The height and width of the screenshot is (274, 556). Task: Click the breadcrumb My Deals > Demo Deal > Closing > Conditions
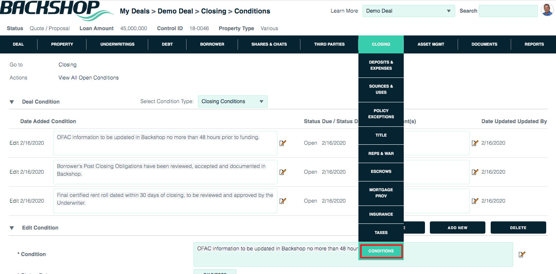tap(195, 11)
